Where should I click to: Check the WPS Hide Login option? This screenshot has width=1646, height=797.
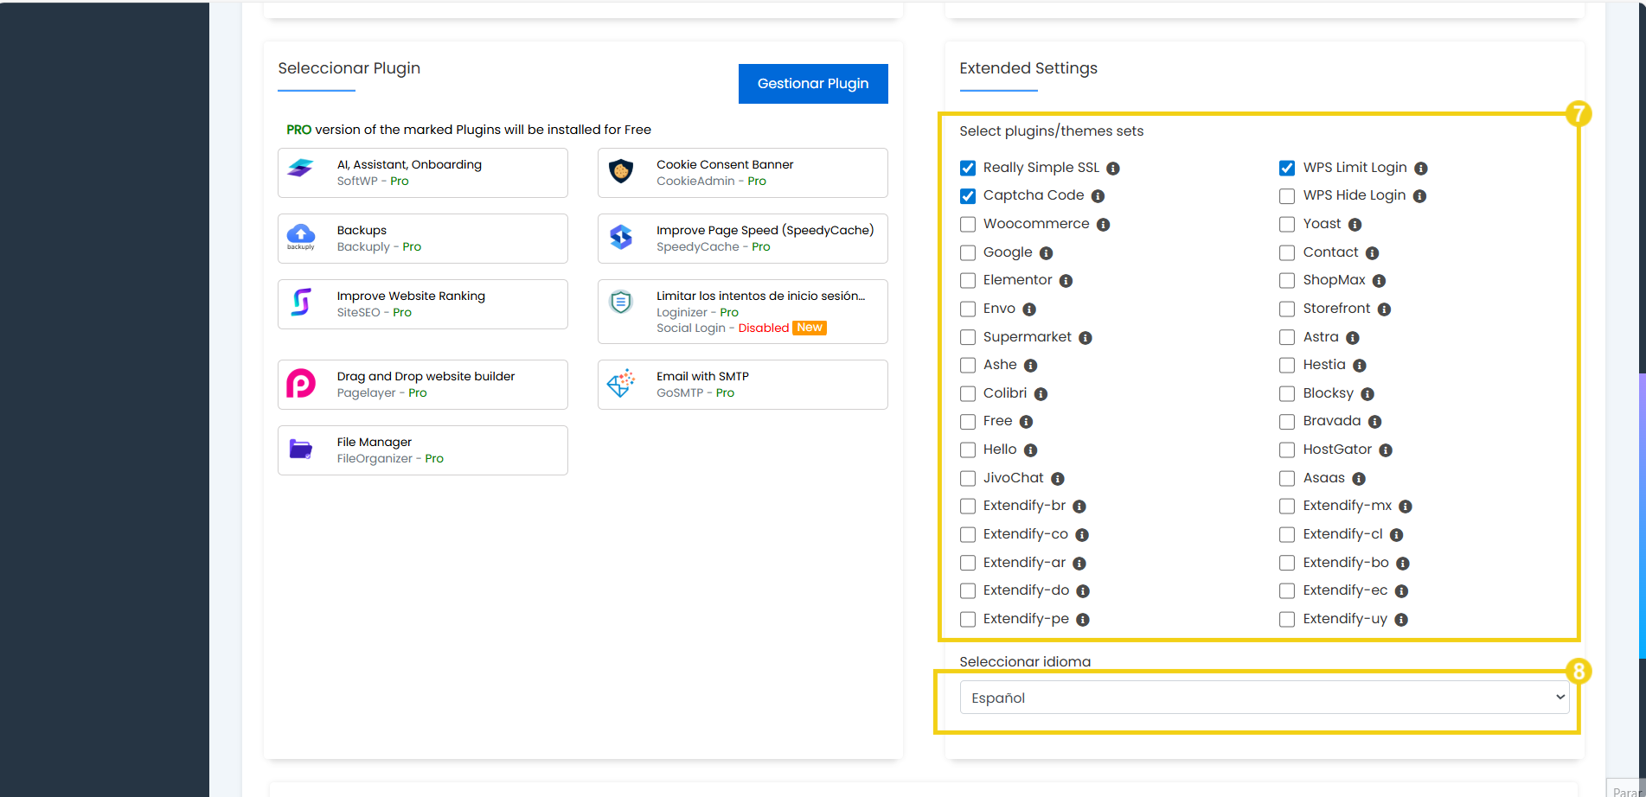tap(1287, 196)
